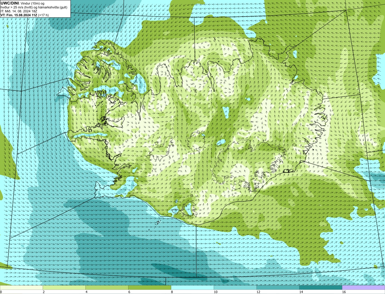Viewport: 385px width, 294px height.
Task: Click the lavender above-16 m/s legend swatch
Action: [x=364, y=287]
